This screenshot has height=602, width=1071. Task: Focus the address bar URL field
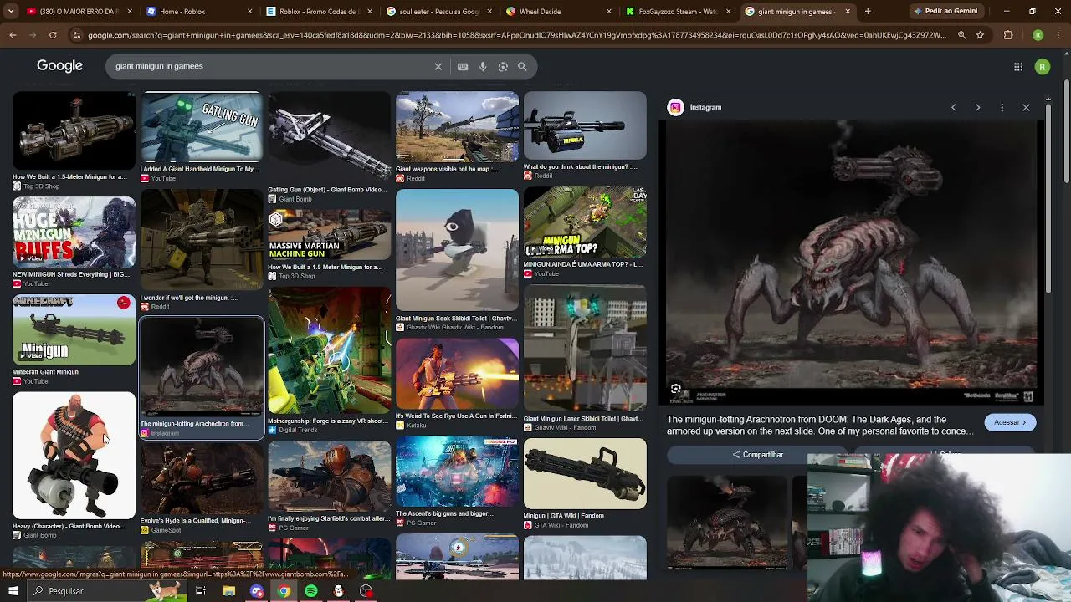click(x=517, y=35)
